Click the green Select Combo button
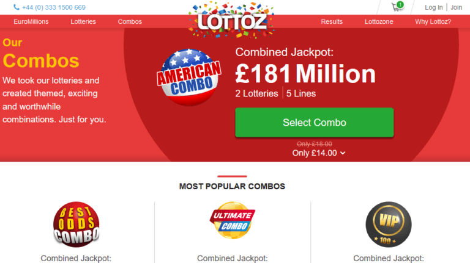The height and width of the screenshot is (263, 470). [315, 123]
